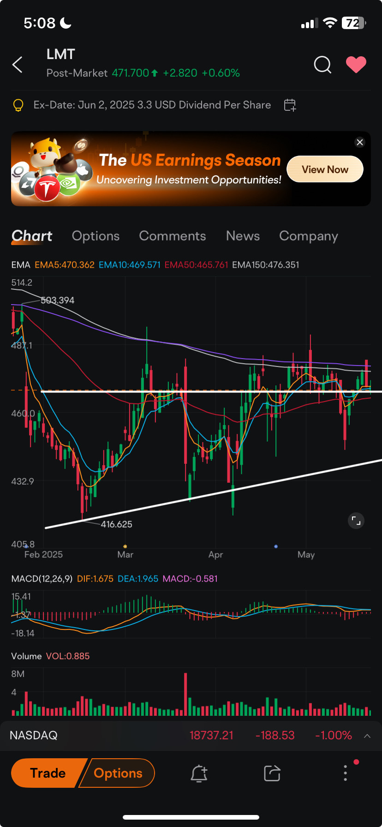
Task: Select the Chart tab
Action: (32, 236)
